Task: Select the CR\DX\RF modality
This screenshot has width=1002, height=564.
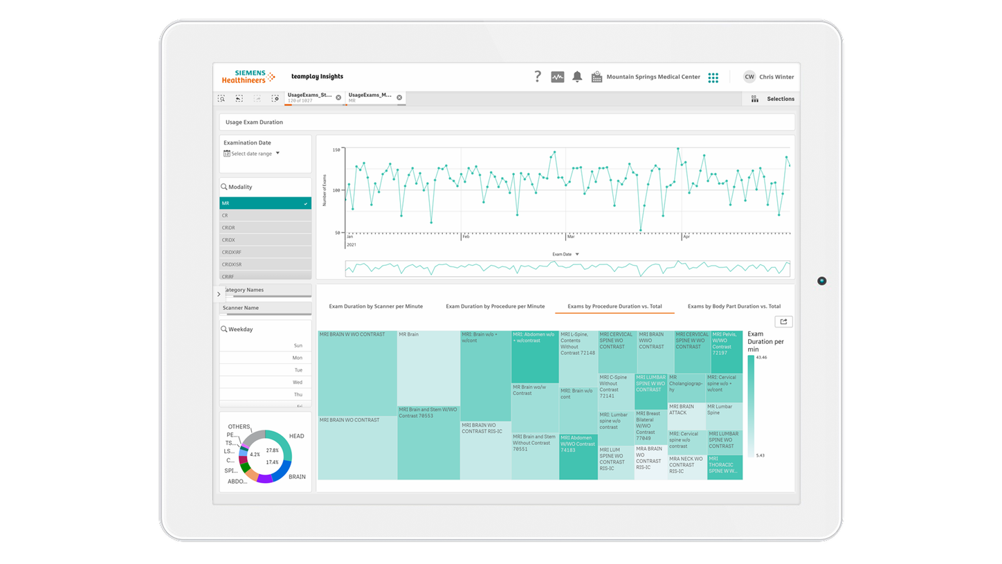Action: [x=266, y=252]
